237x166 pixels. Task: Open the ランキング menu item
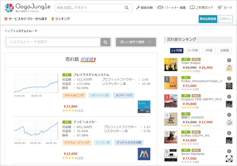pos(60,19)
